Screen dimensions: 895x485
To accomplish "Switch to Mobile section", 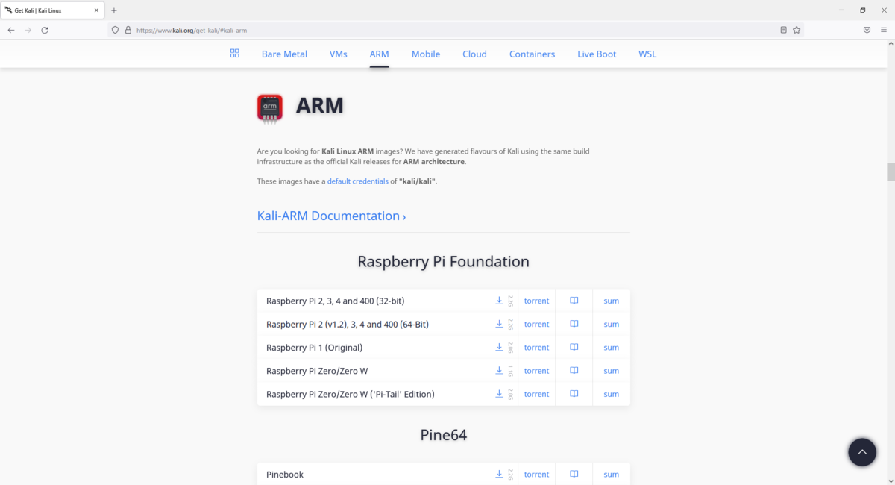I will [x=426, y=54].
